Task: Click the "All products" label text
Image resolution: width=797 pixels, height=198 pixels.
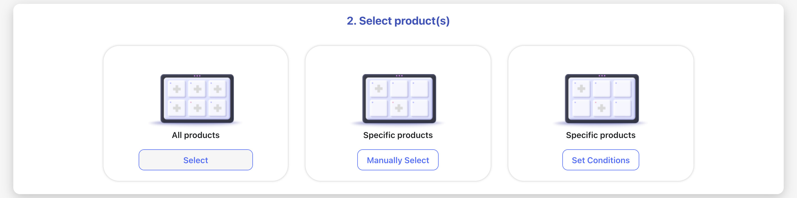Action: click(196, 135)
